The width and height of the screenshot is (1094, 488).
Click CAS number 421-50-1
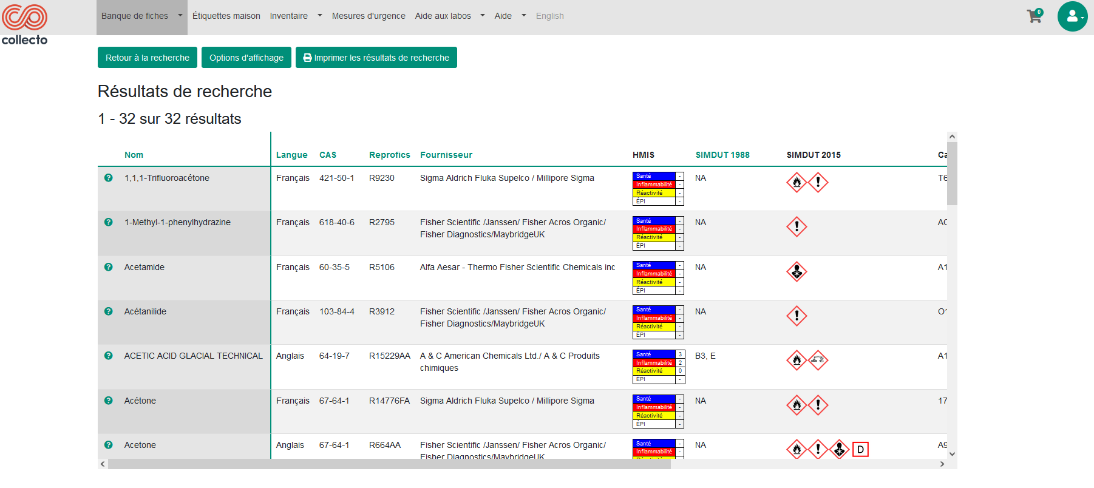pyautogui.click(x=337, y=178)
